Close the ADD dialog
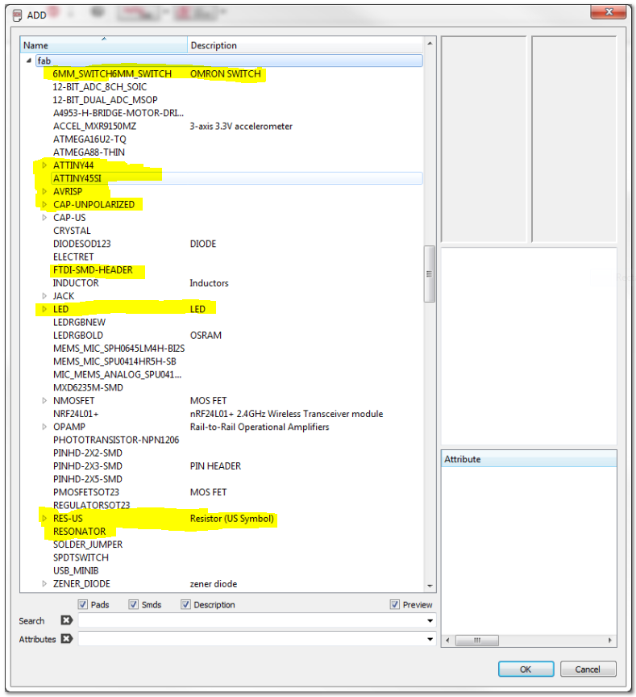 tap(609, 11)
